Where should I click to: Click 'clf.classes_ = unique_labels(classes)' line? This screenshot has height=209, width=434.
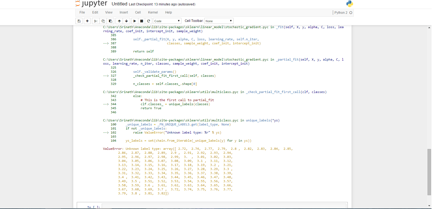click(x=175, y=104)
